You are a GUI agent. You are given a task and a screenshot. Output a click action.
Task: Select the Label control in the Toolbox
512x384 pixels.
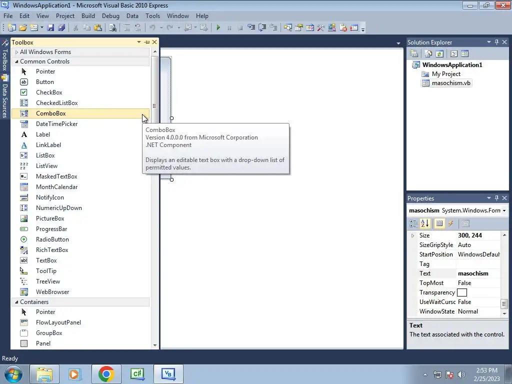[80, 134]
